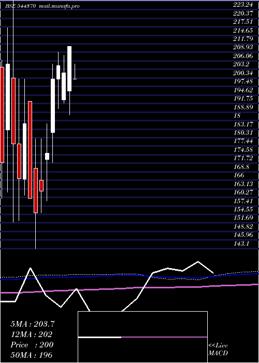Screen dimensions: 259x363
Task: Click the 5MA : 203.7 readout
Action: tap(33, 324)
